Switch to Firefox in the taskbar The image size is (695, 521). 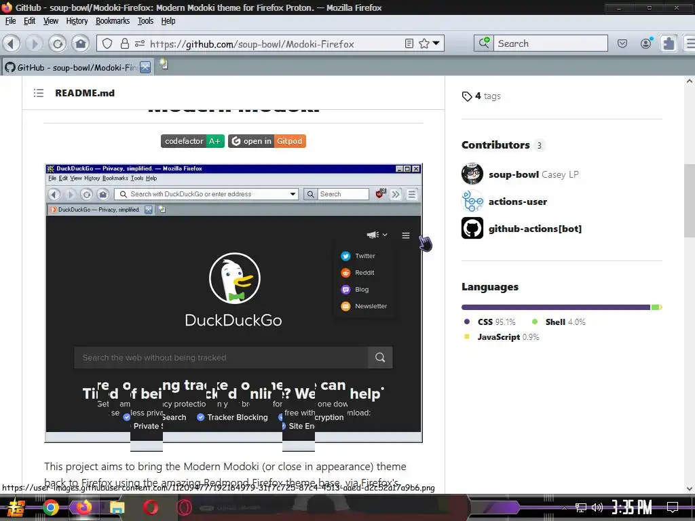pos(83,507)
